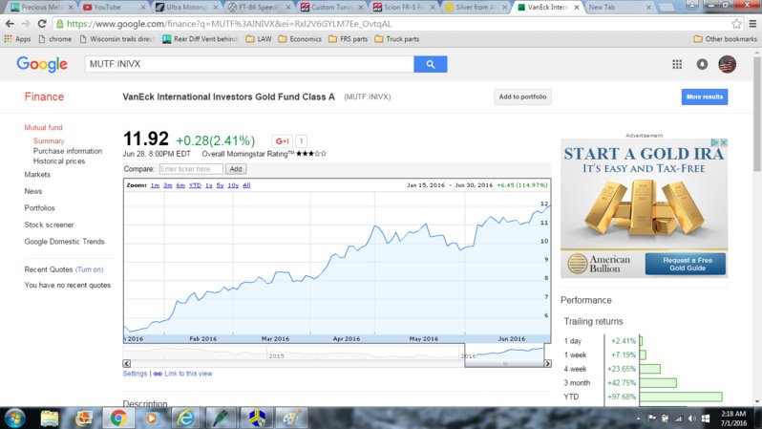Click the Google Domestic Trends link
762x429 pixels.
[64, 242]
